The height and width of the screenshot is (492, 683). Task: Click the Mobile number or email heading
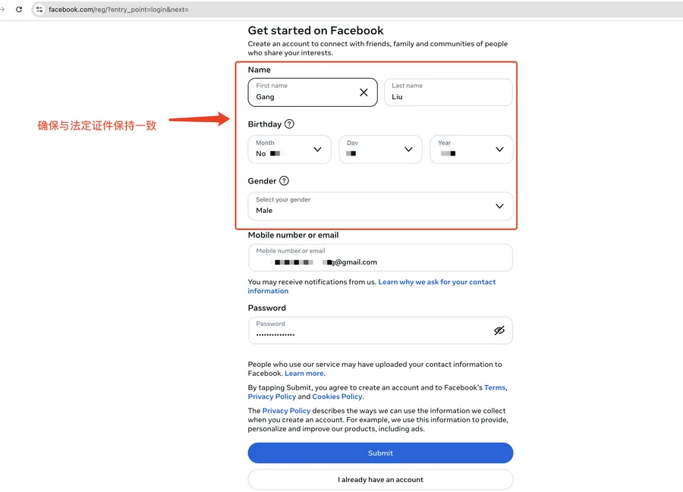pyautogui.click(x=293, y=235)
